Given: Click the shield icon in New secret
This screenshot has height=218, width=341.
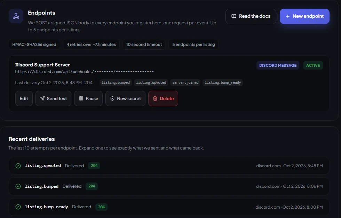Looking at the screenshot, I should [112, 98].
